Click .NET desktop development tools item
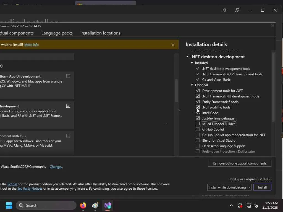This screenshot has width=283, height=212. pyautogui.click(x=226, y=69)
